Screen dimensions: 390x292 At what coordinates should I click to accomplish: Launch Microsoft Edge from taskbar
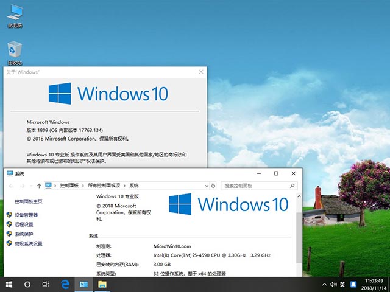pos(65,284)
